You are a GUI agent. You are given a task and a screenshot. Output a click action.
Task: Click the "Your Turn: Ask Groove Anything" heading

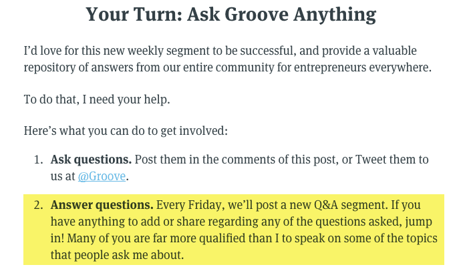pos(230,15)
